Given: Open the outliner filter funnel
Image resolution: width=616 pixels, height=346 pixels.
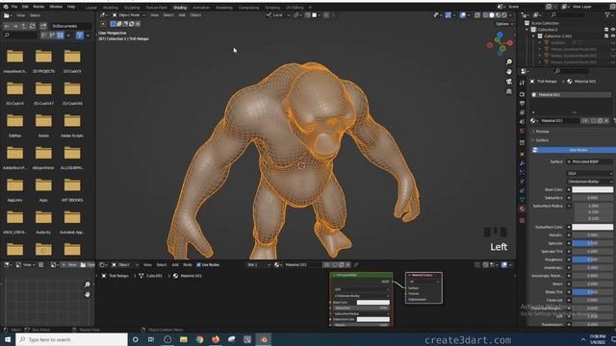Looking at the screenshot, I should pyautogui.click(x=607, y=15).
